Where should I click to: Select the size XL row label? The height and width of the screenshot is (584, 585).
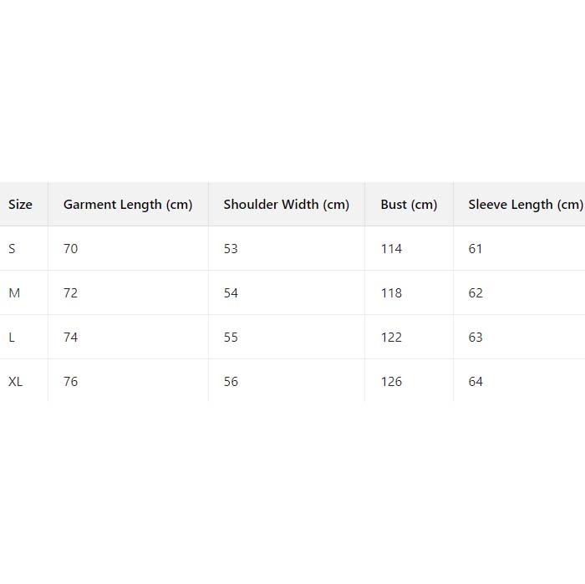coord(16,382)
